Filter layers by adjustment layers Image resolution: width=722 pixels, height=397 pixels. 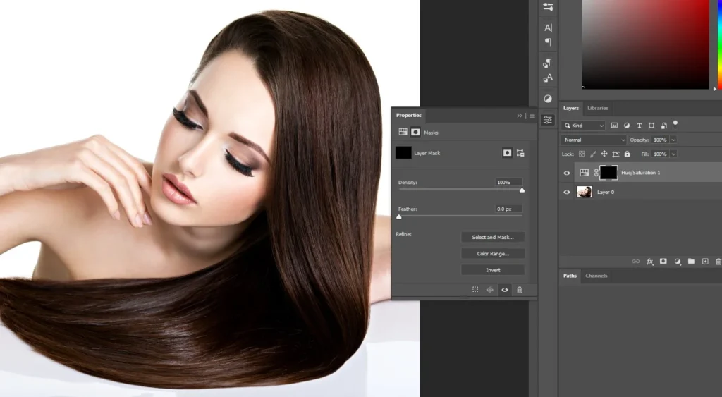coord(627,126)
